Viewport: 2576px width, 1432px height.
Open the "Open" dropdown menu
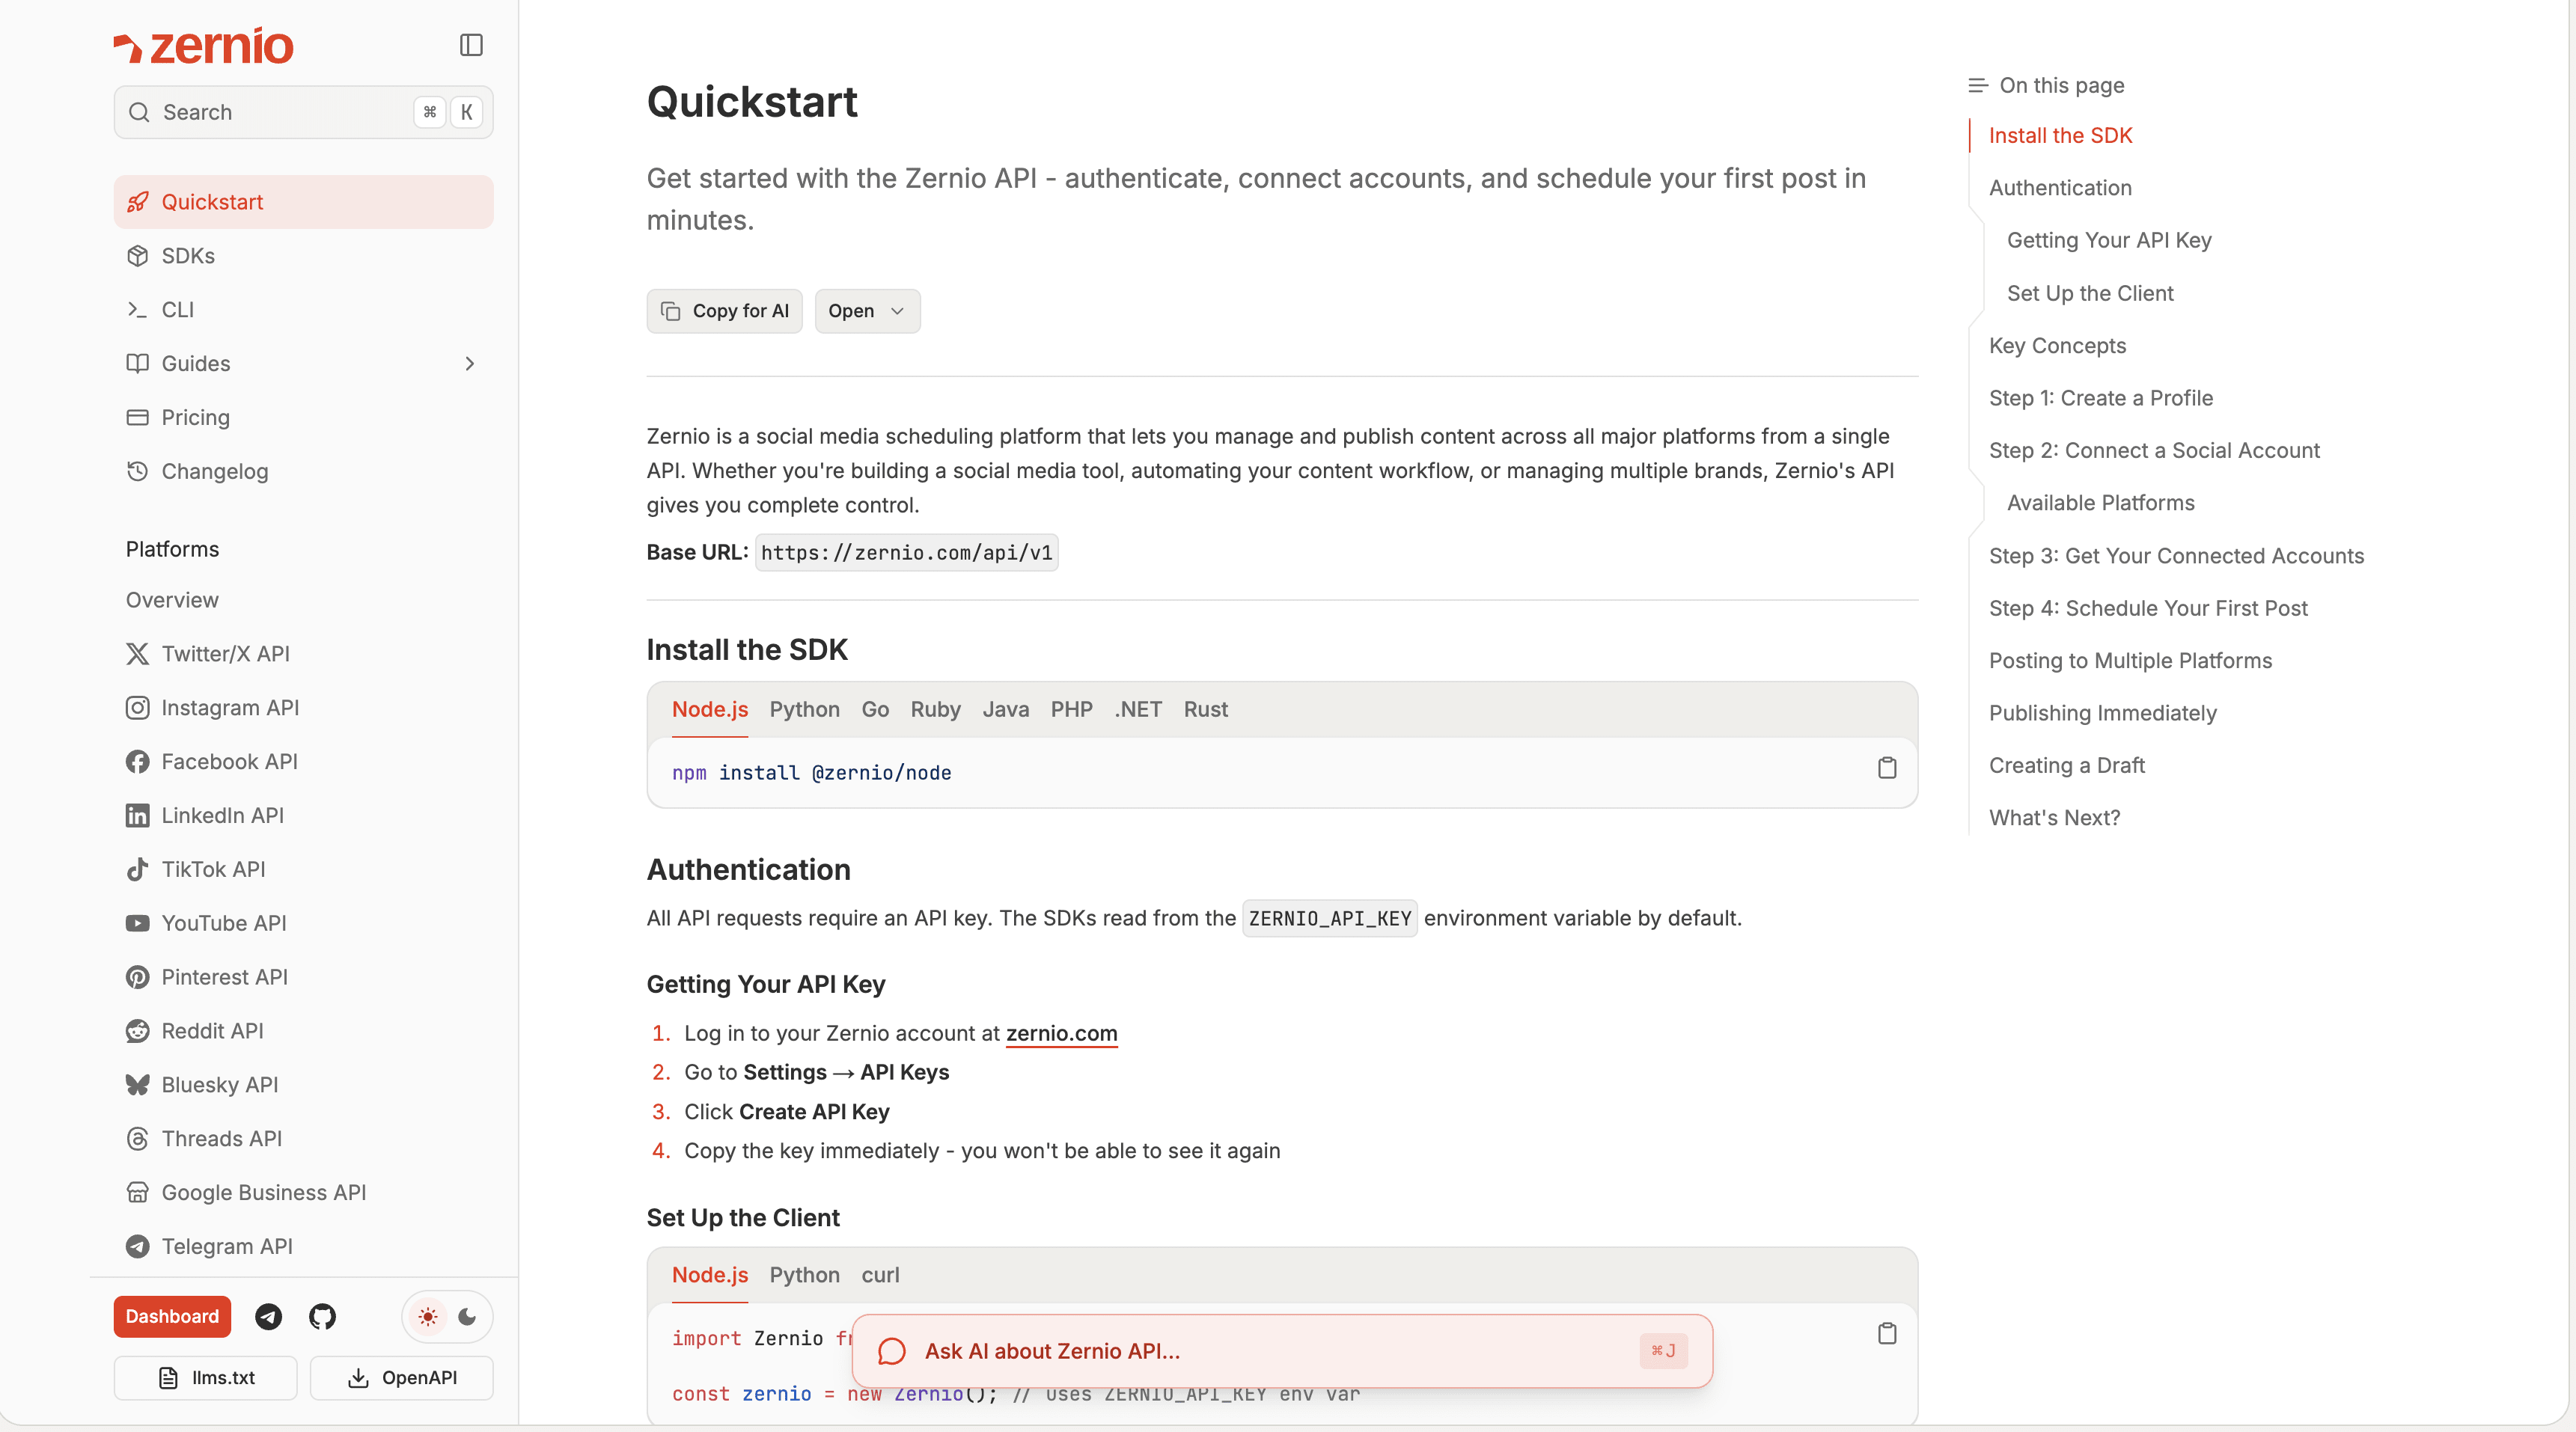[x=866, y=311]
